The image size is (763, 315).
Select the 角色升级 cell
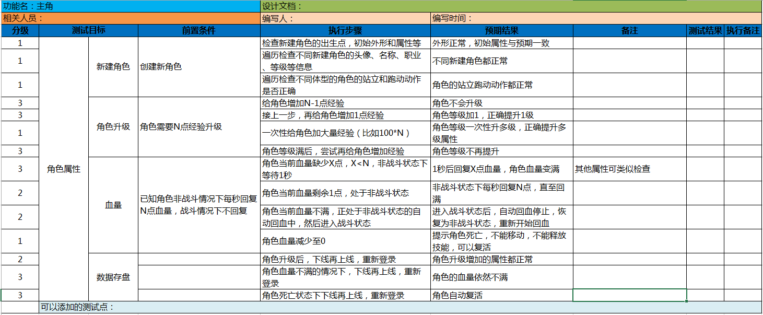click(x=113, y=127)
